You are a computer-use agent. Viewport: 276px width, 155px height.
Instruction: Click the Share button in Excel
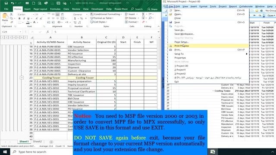(152, 9)
